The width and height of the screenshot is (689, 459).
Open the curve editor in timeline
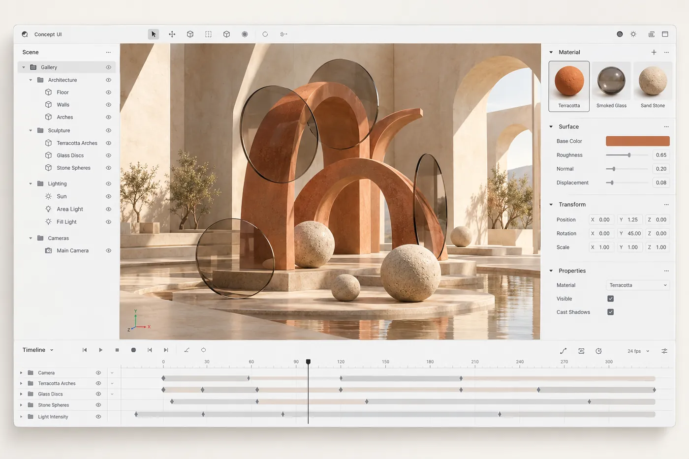click(x=564, y=351)
